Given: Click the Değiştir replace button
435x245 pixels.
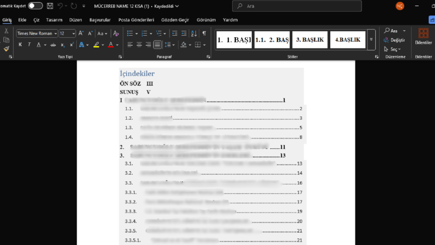Looking at the screenshot, I should click(x=394, y=40).
